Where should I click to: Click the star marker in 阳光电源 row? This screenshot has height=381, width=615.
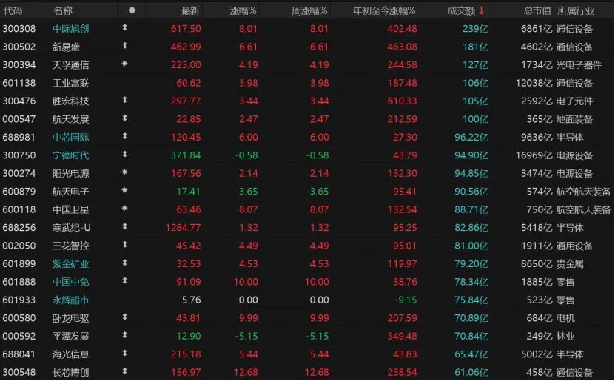pyautogui.click(x=124, y=173)
